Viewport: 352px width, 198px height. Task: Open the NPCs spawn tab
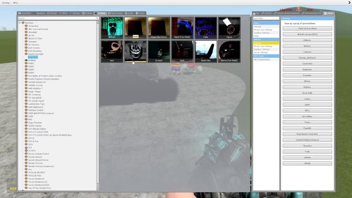pos(64,13)
